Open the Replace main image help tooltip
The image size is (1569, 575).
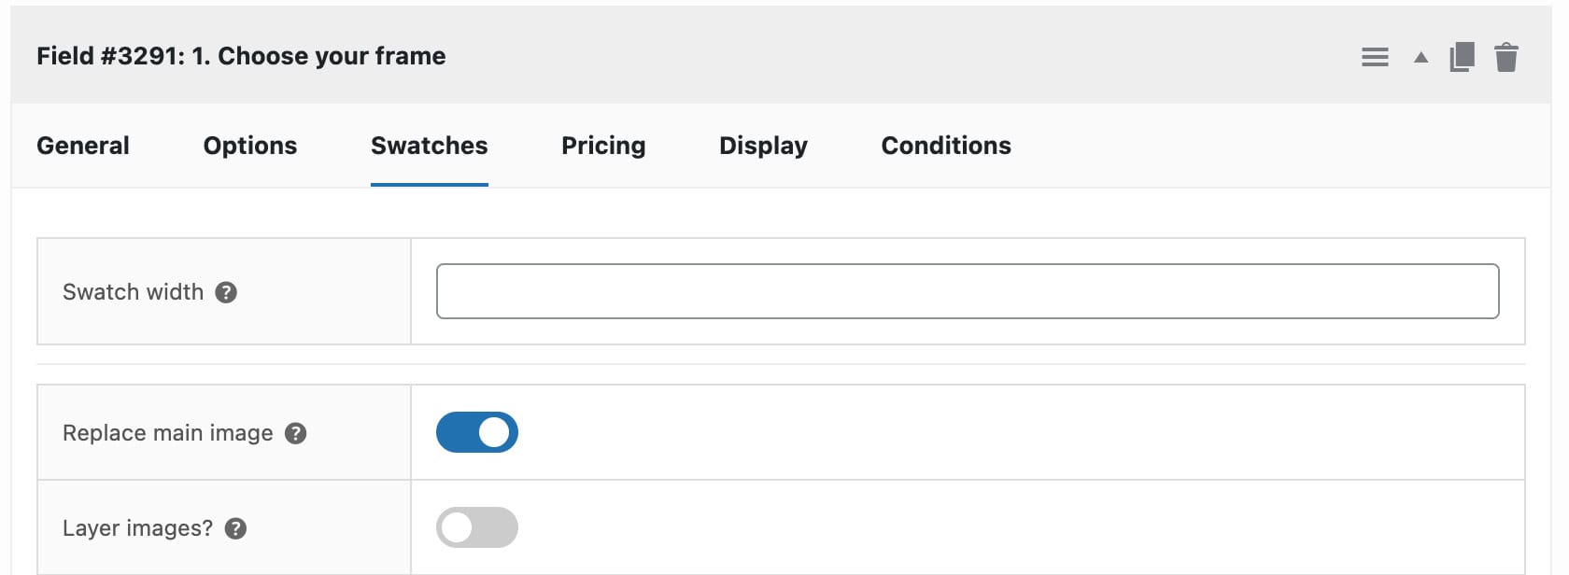click(x=296, y=431)
